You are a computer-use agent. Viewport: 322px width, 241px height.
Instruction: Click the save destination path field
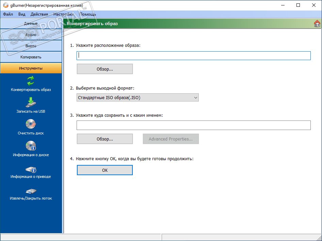click(194, 125)
